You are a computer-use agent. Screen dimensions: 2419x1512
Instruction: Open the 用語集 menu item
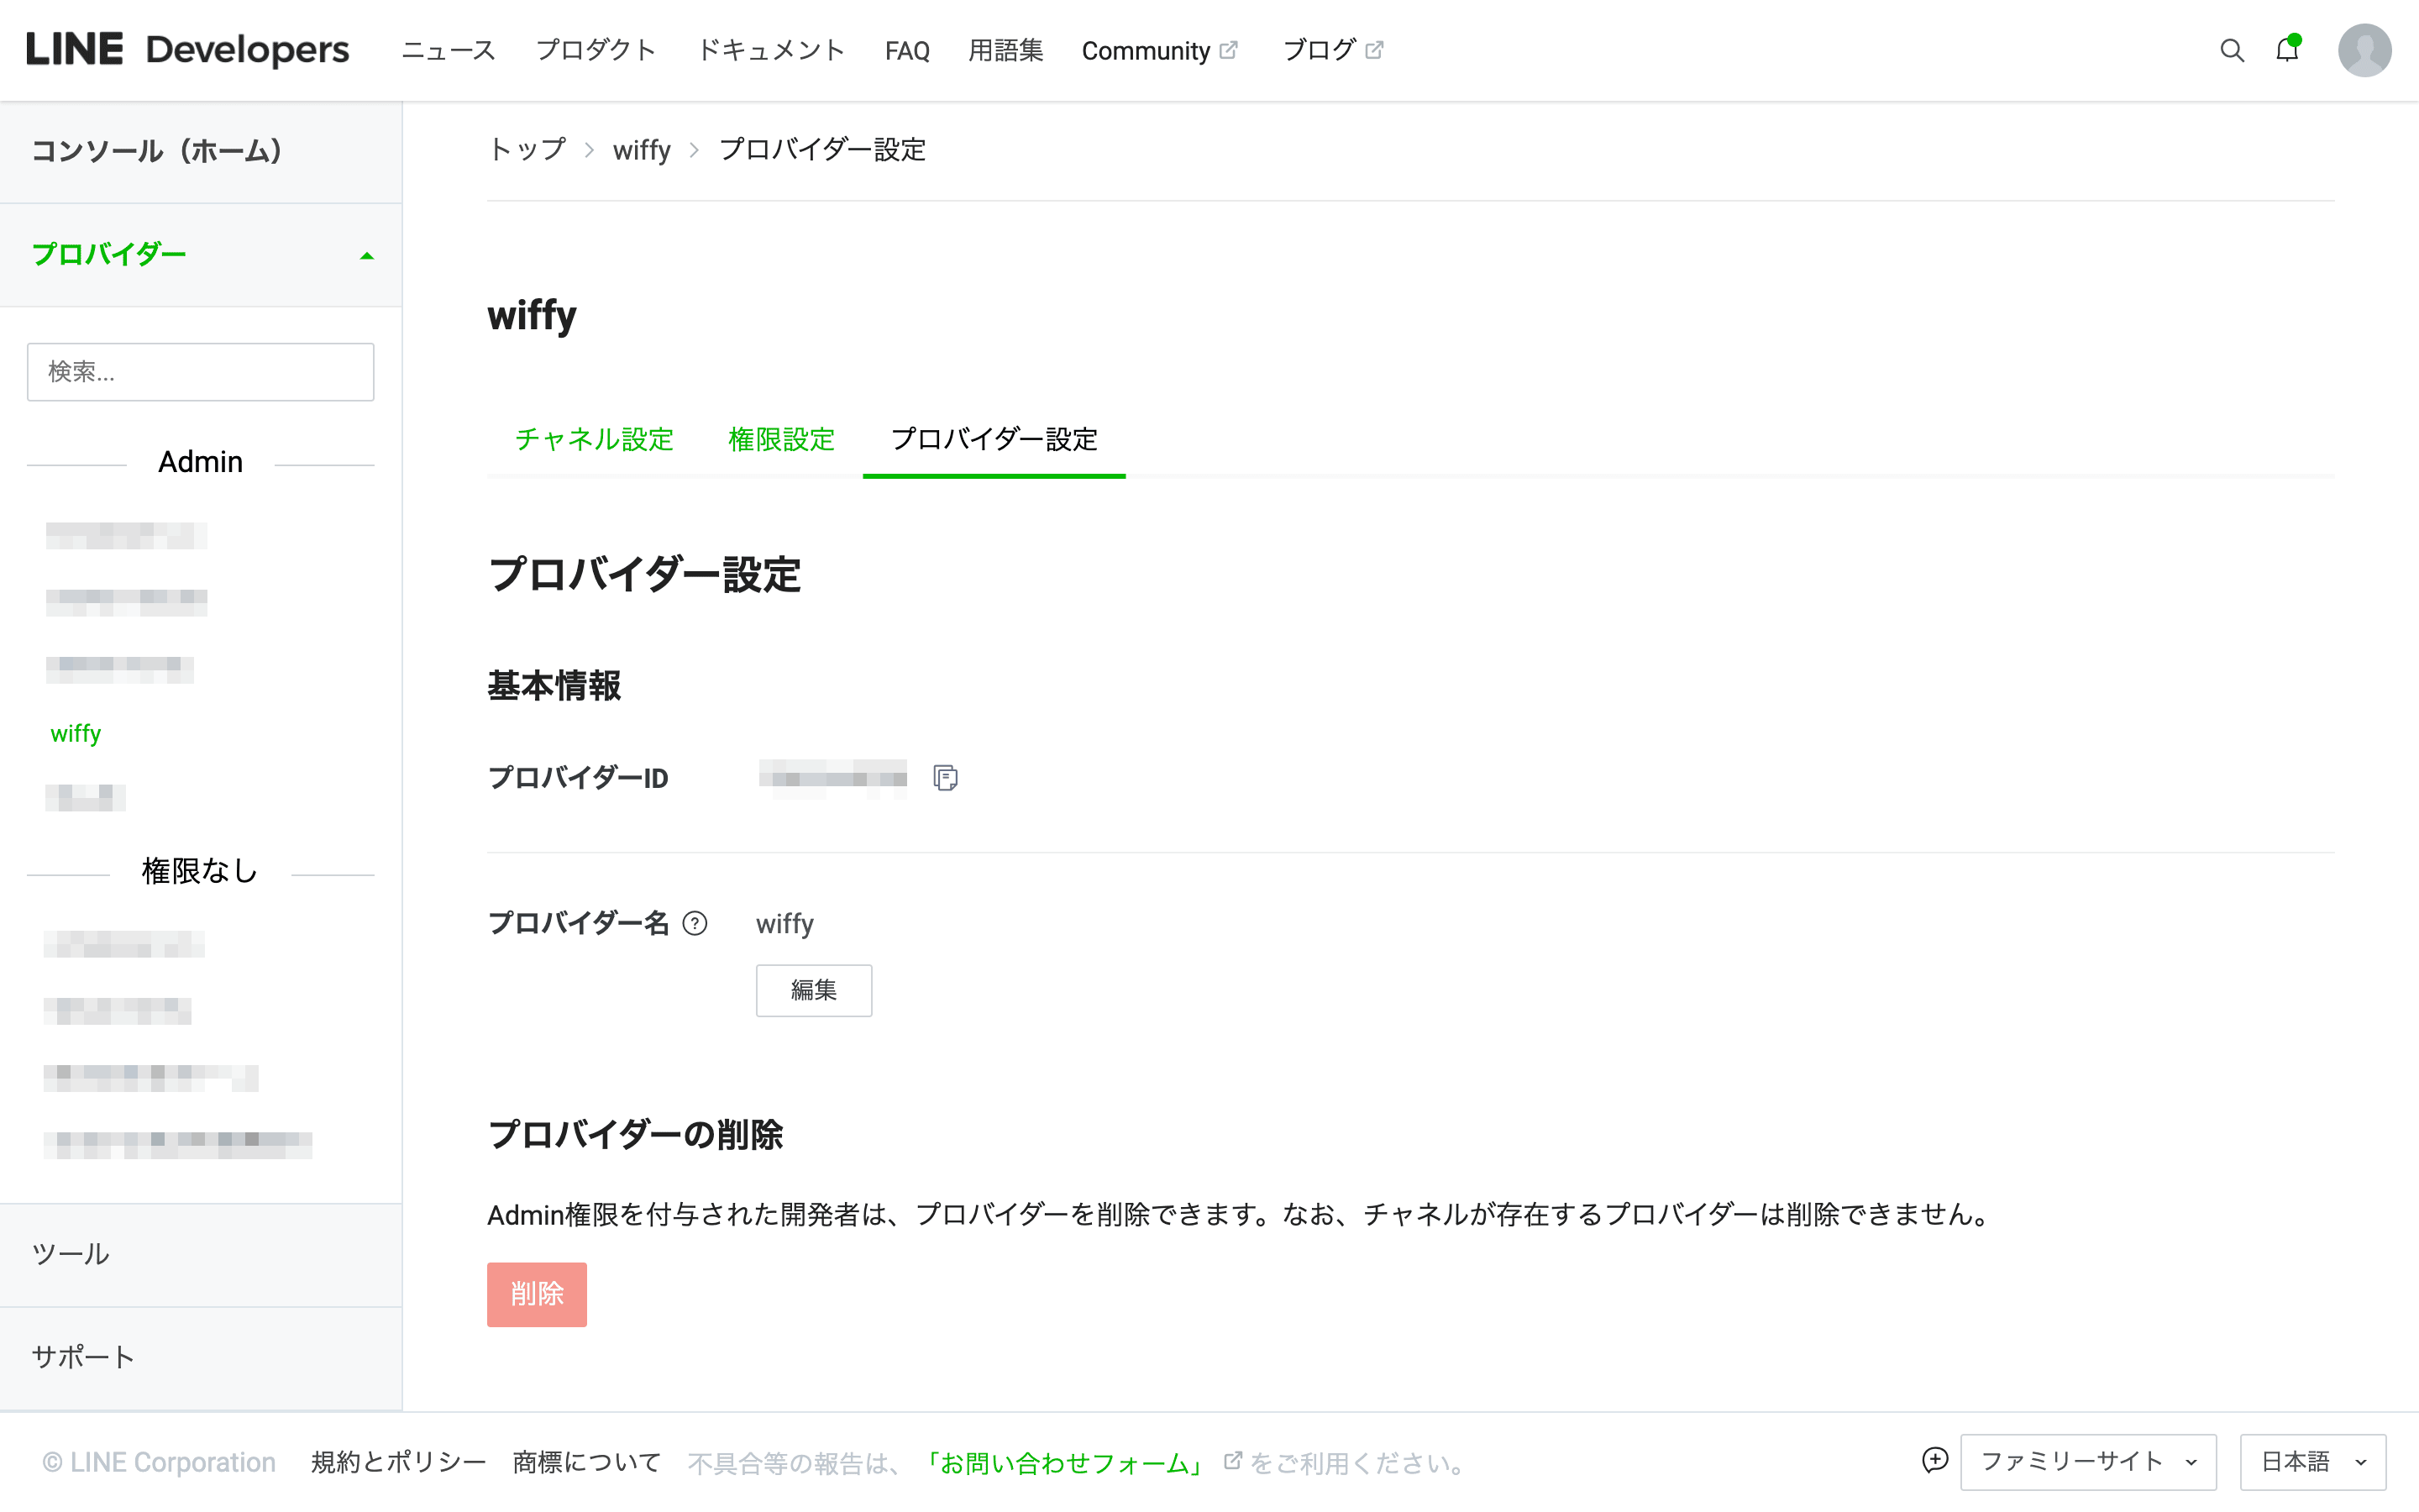click(1005, 50)
